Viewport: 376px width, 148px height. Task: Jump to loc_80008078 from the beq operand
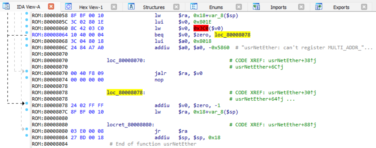pos(232,35)
